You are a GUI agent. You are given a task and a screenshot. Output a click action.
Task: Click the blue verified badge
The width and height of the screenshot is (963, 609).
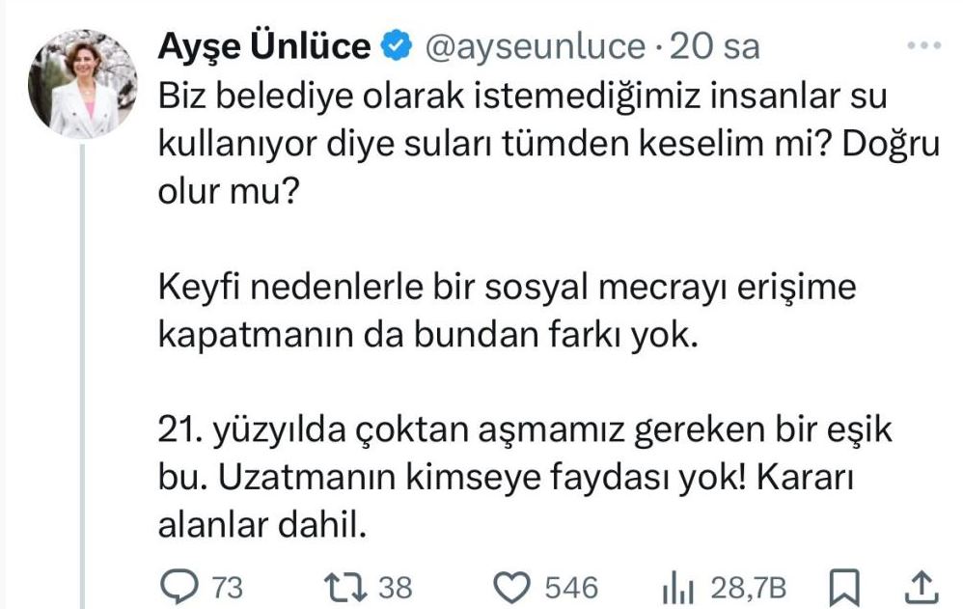point(397,46)
